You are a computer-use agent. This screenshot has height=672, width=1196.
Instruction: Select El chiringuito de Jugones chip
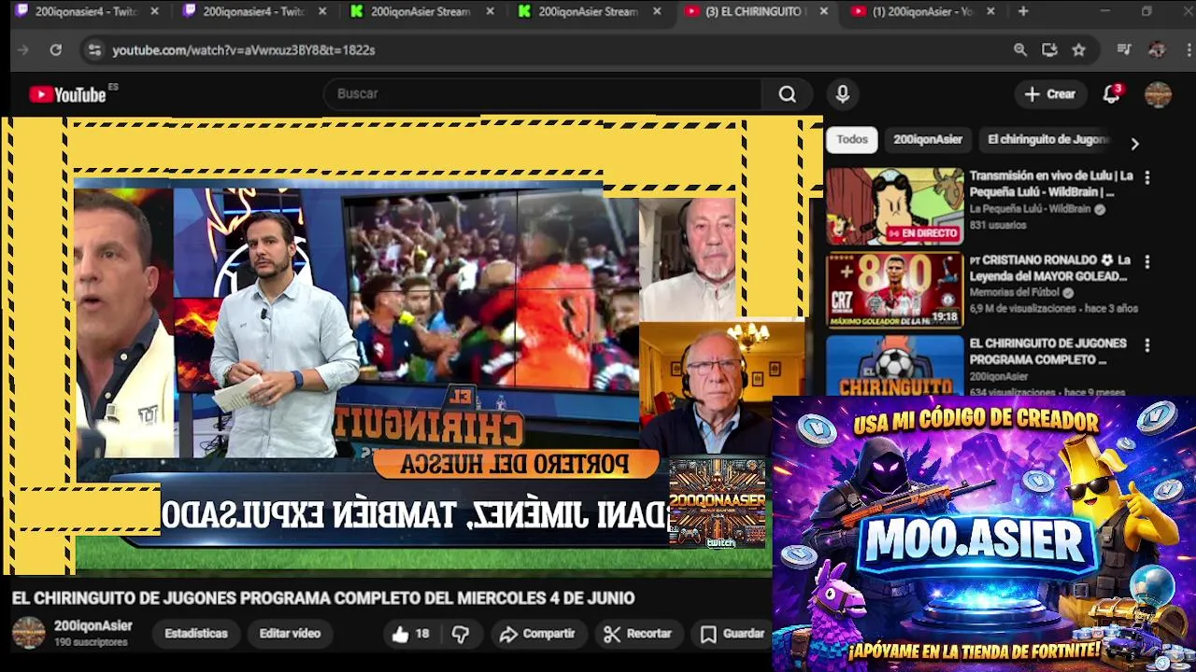tap(1047, 140)
